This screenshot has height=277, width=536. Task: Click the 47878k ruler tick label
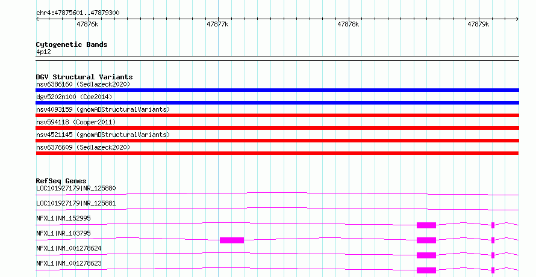[x=348, y=24]
